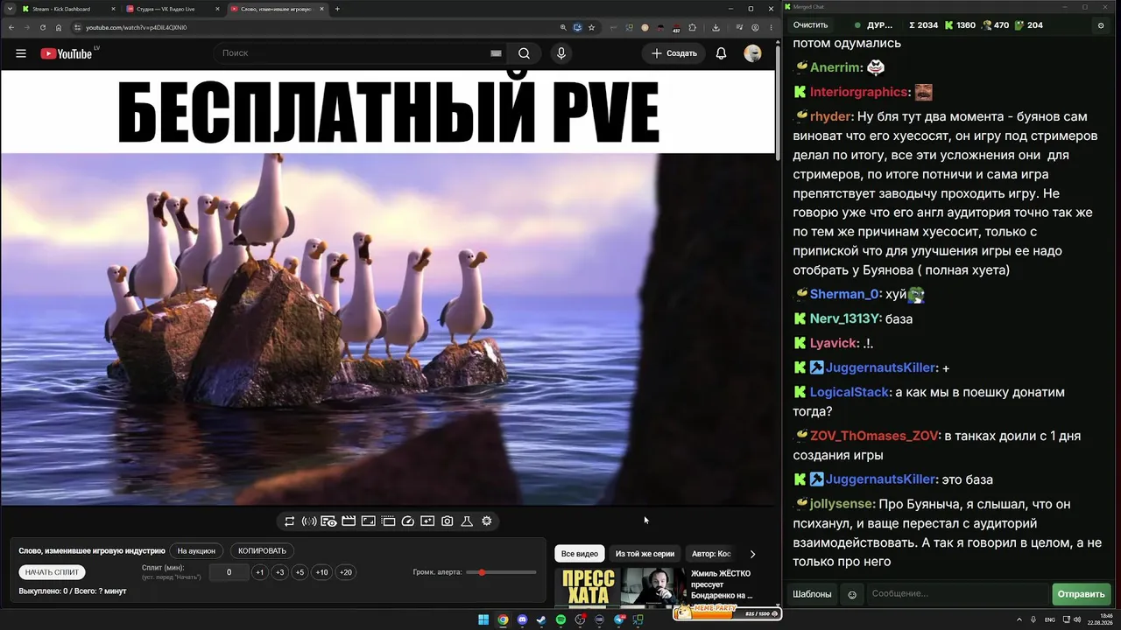Click the seagulls video player

[x=388, y=287]
